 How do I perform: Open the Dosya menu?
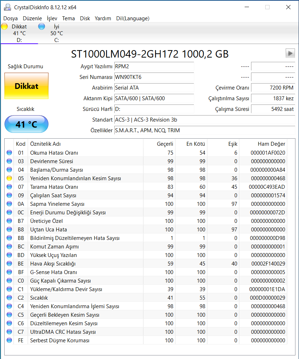tap(10, 18)
